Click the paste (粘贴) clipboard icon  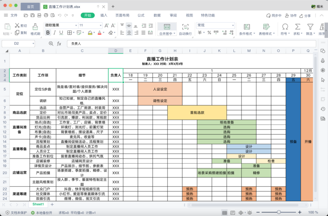7,27
